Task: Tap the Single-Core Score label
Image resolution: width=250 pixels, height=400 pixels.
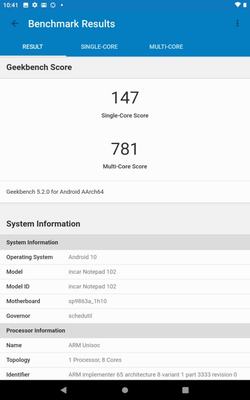Action: (x=125, y=115)
